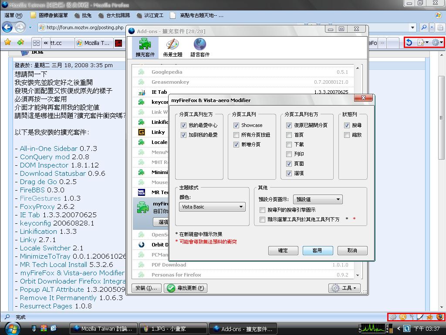Viewport: 446px width, 335px height.
Task: Enable the 搜尋列的搜尋引擎圖示 checkbox
Action: (263, 210)
